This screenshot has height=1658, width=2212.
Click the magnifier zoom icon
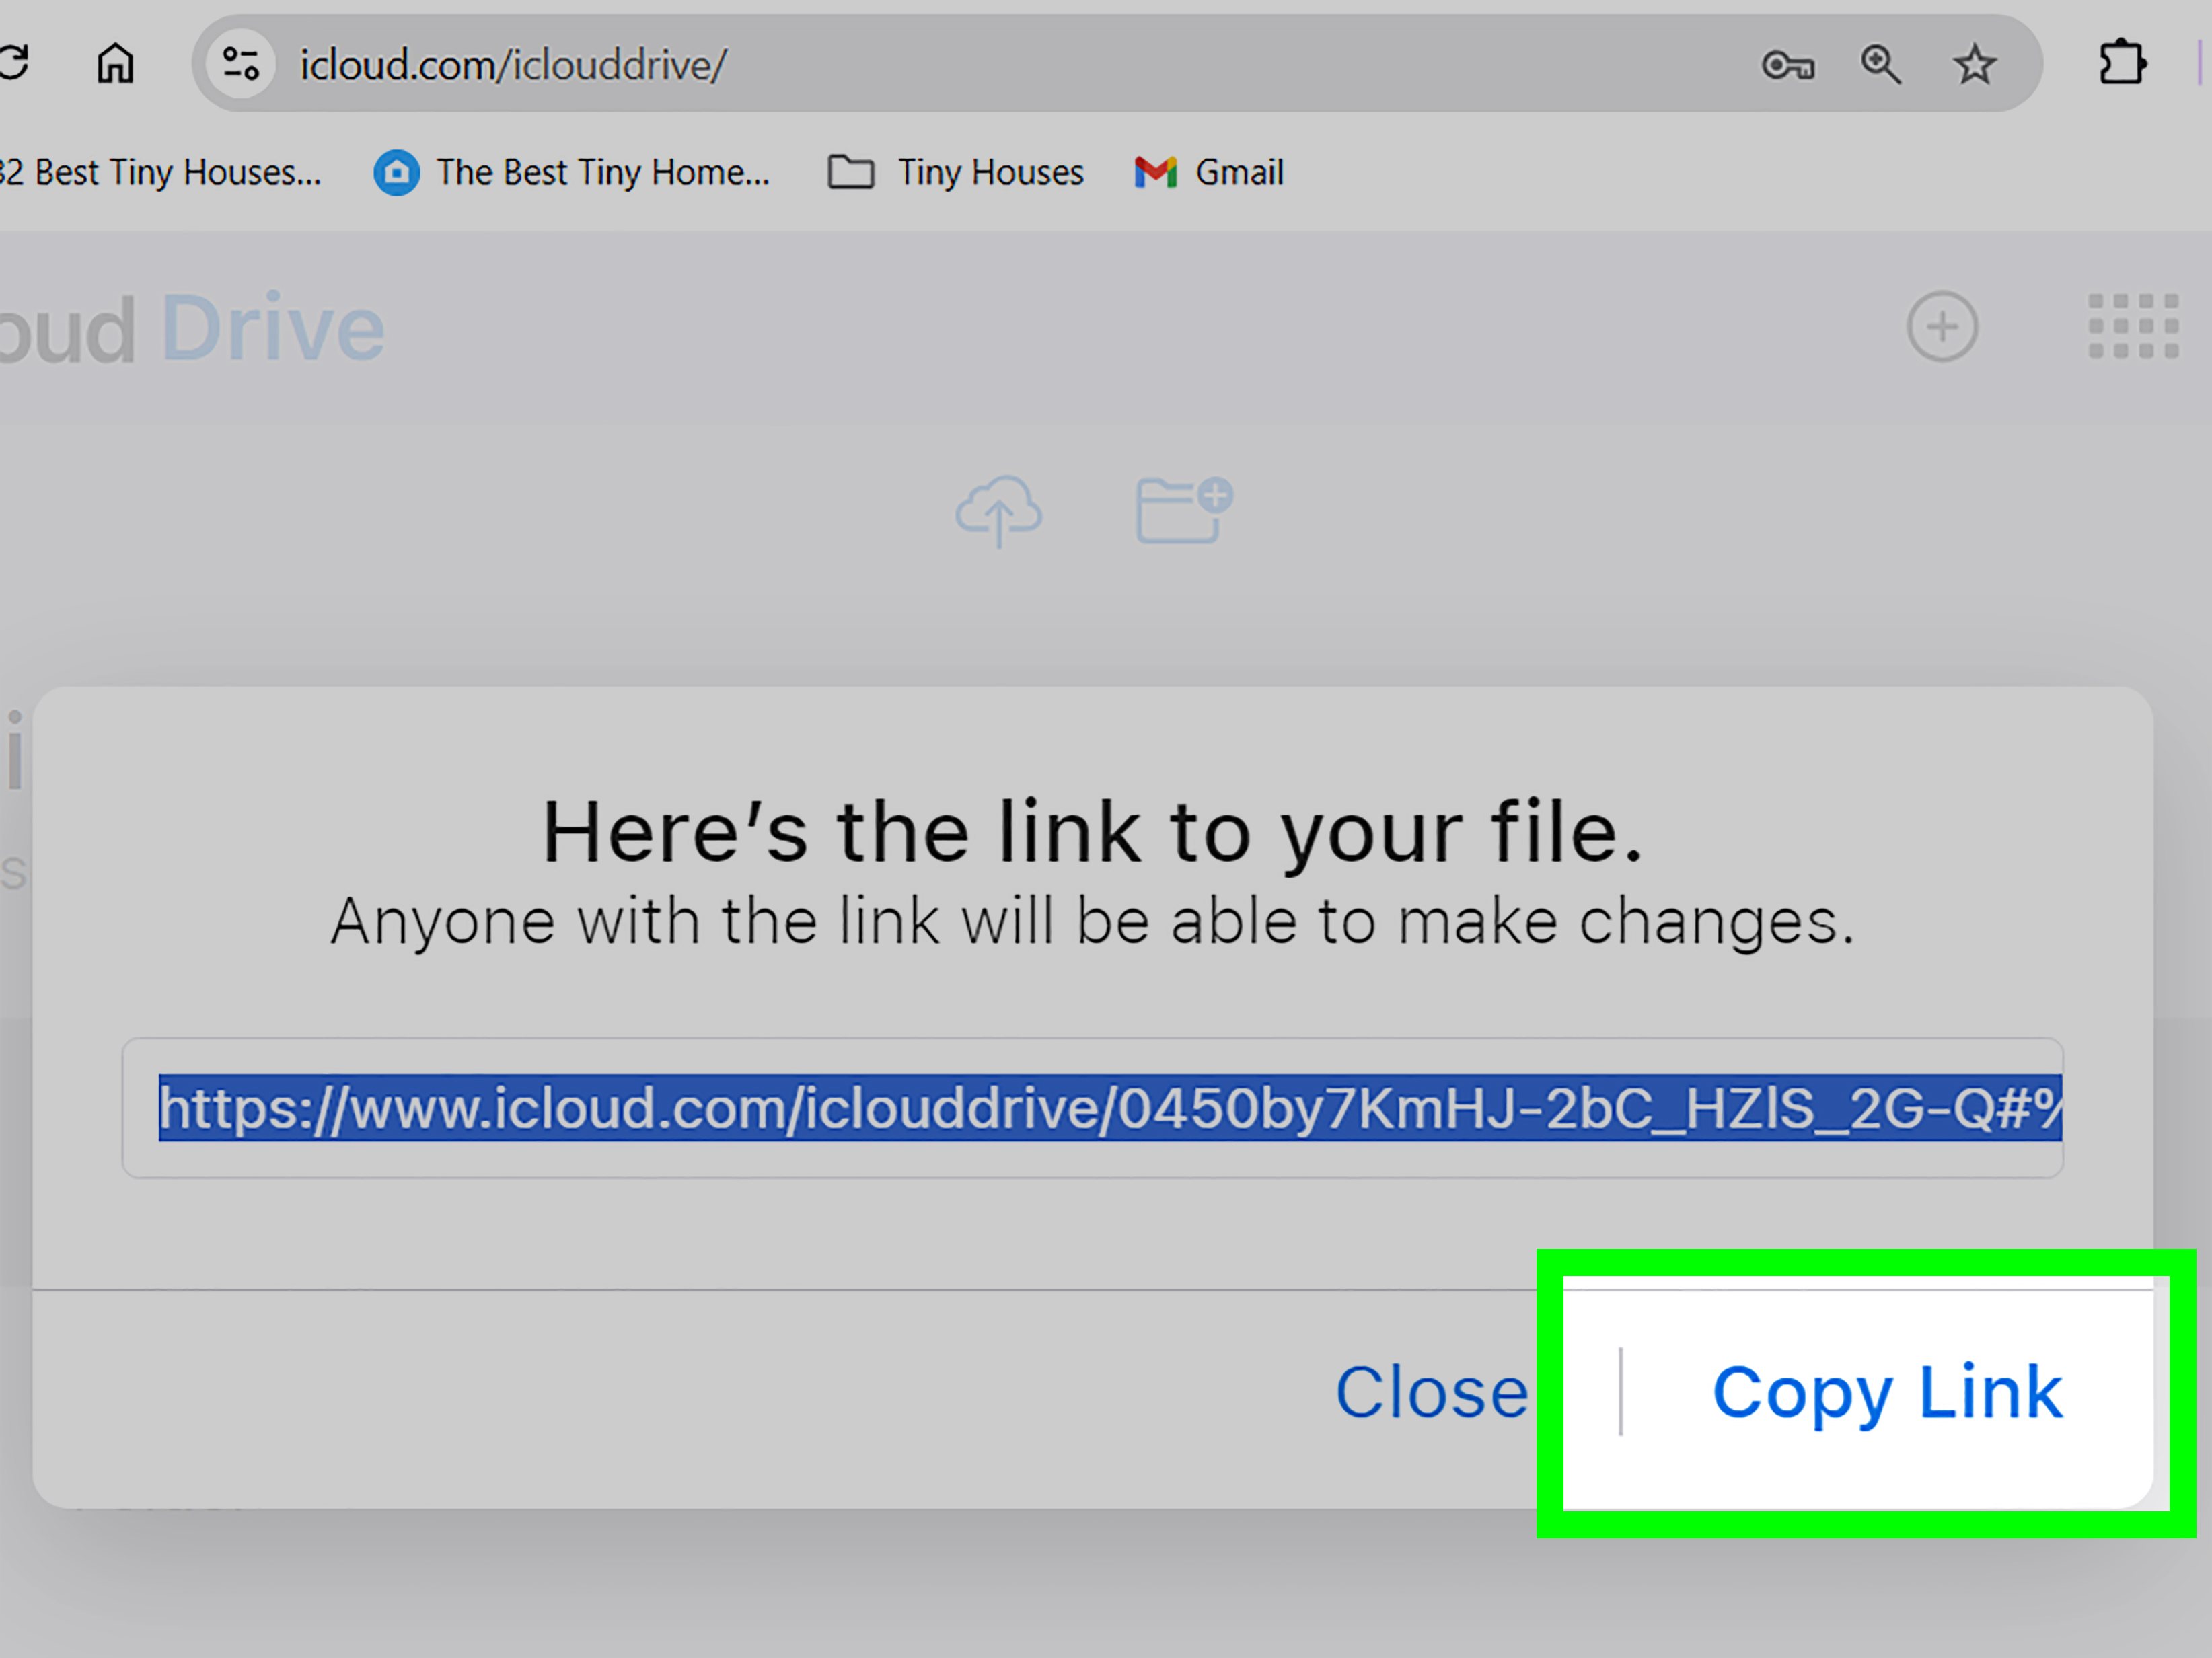coord(1881,64)
